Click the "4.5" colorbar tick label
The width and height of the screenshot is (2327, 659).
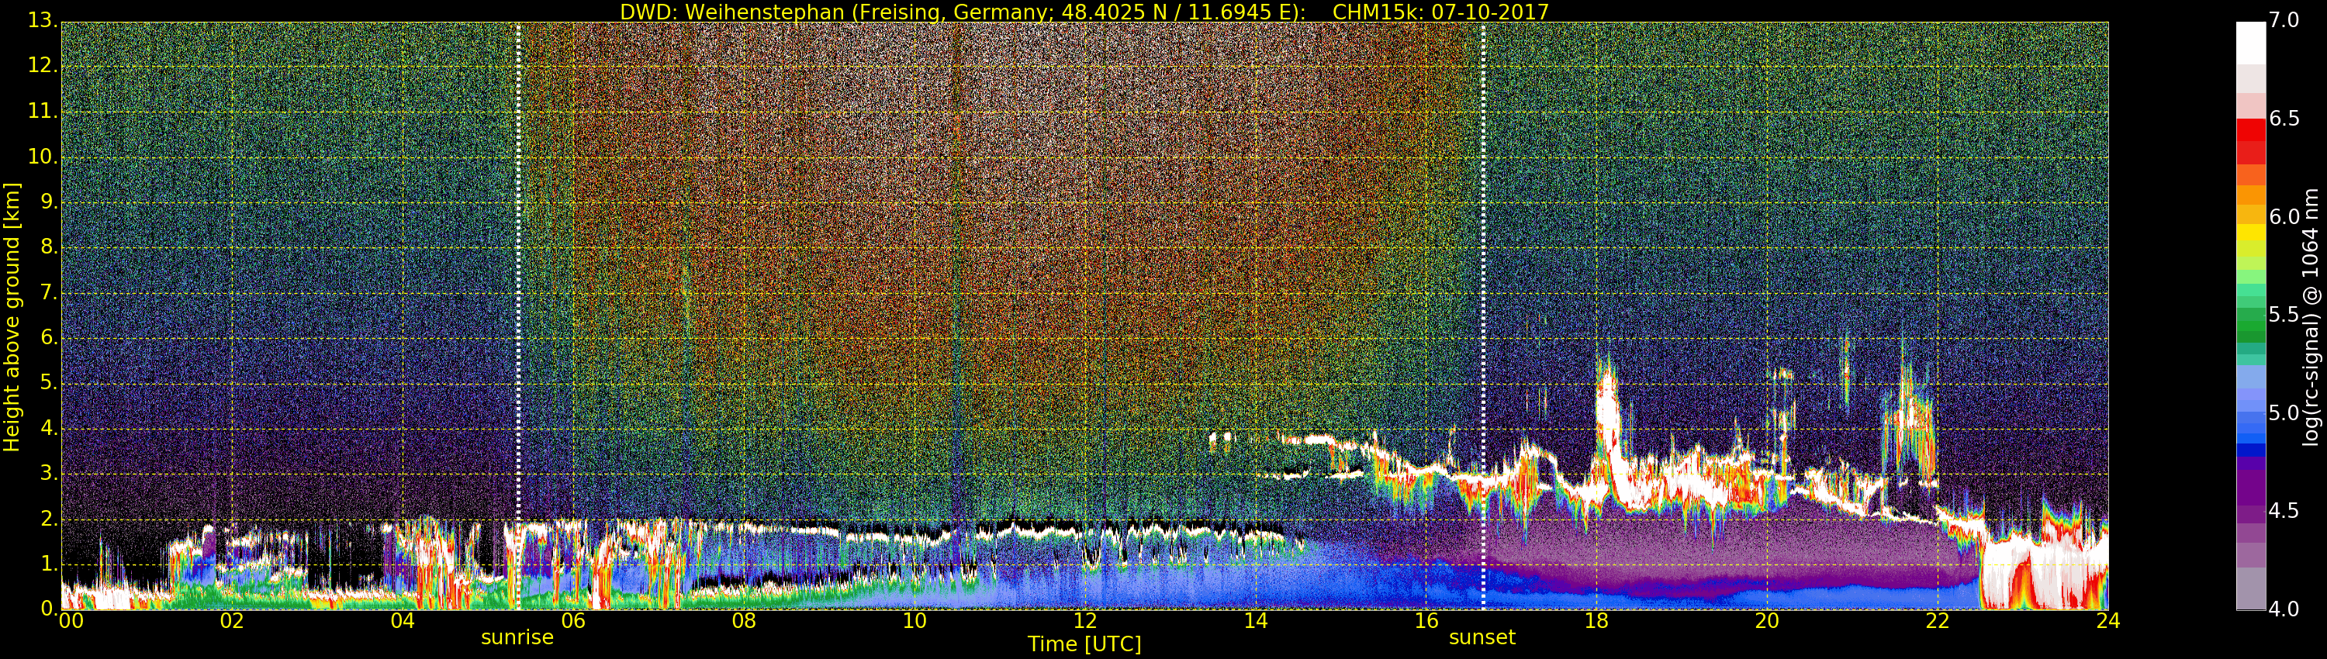point(2284,511)
